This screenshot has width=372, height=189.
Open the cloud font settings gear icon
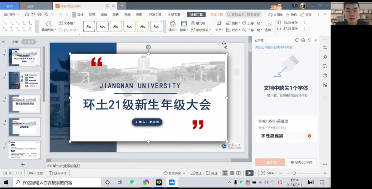[x=303, y=40]
